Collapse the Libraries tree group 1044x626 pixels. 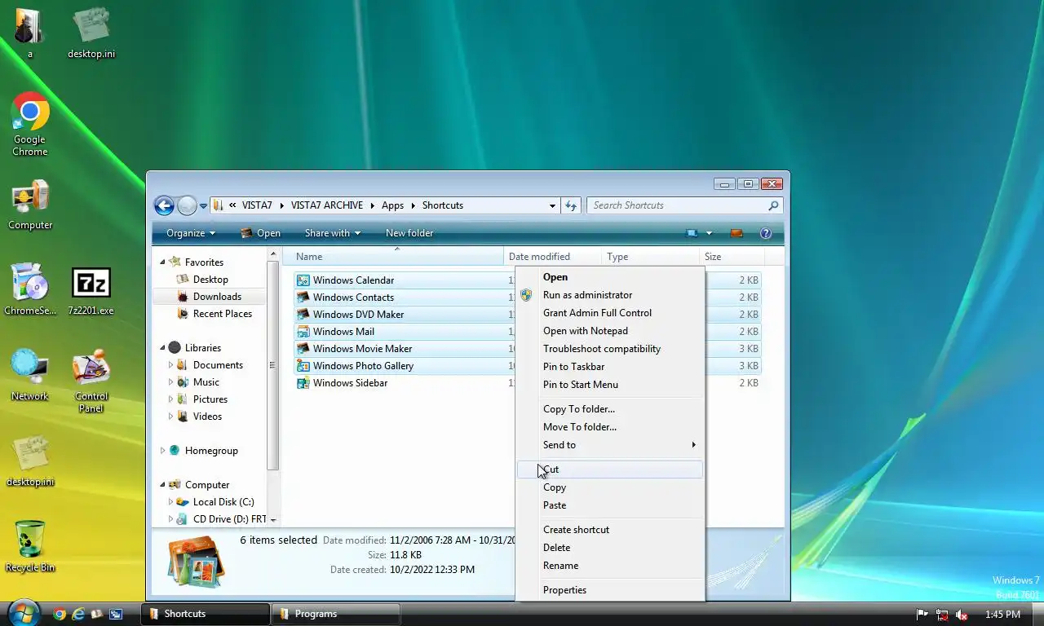pyautogui.click(x=162, y=348)
